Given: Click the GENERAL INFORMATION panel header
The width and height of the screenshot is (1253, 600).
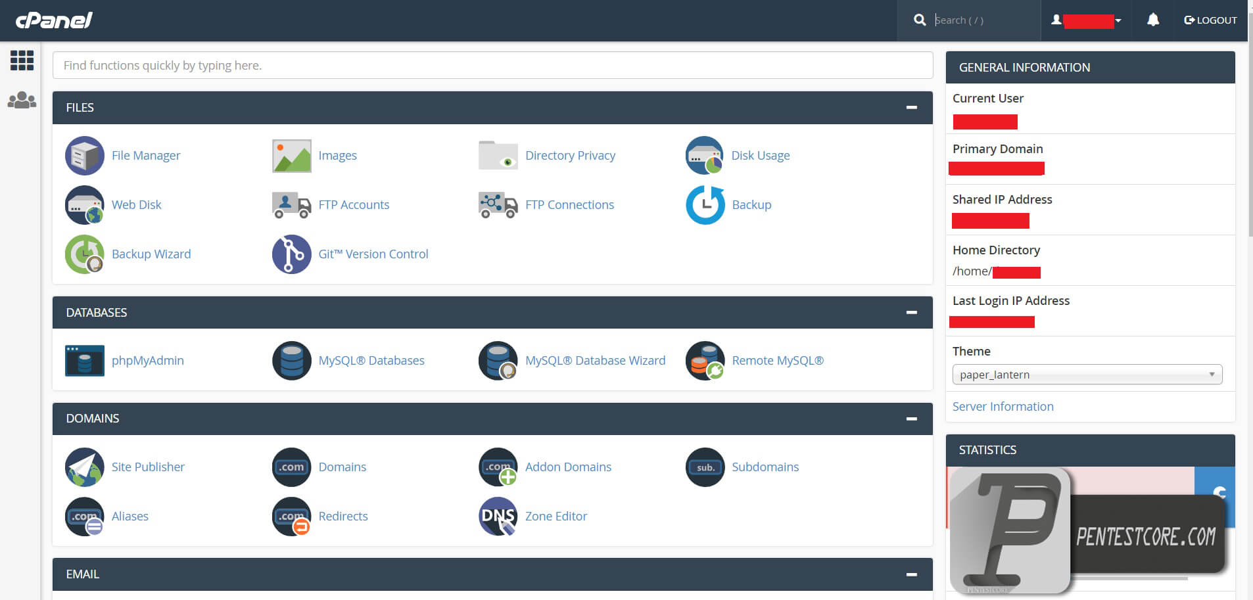Looking at the screenshot, I should (x=1091, y=68).
